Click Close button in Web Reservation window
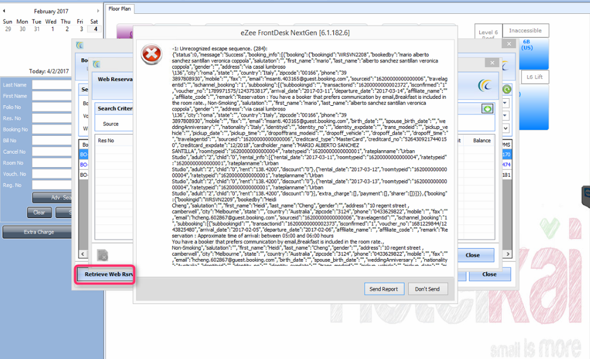This screenshot has width=590, height=359. (x=476, y=255)
